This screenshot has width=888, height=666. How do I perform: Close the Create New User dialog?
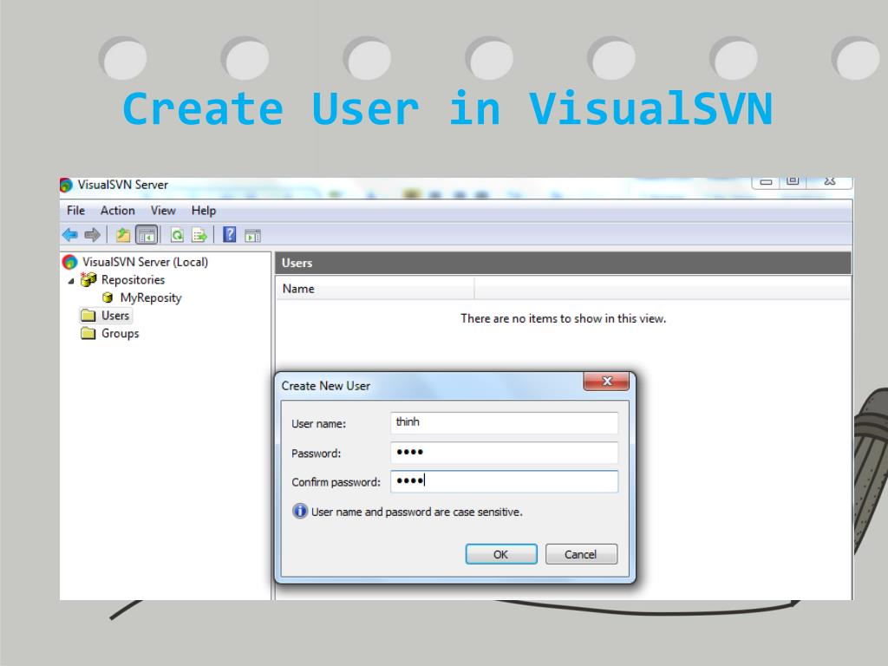606,382
